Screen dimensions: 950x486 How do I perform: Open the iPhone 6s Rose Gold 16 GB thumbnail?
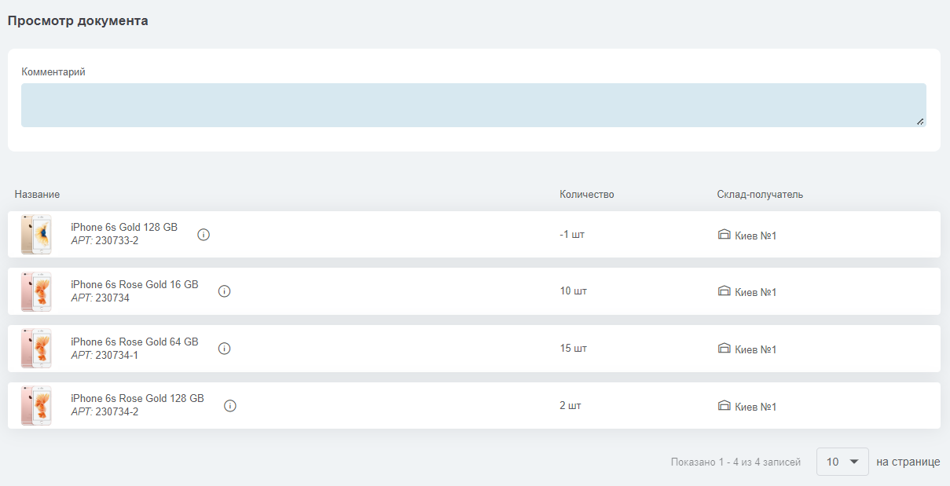coord(36,291)
